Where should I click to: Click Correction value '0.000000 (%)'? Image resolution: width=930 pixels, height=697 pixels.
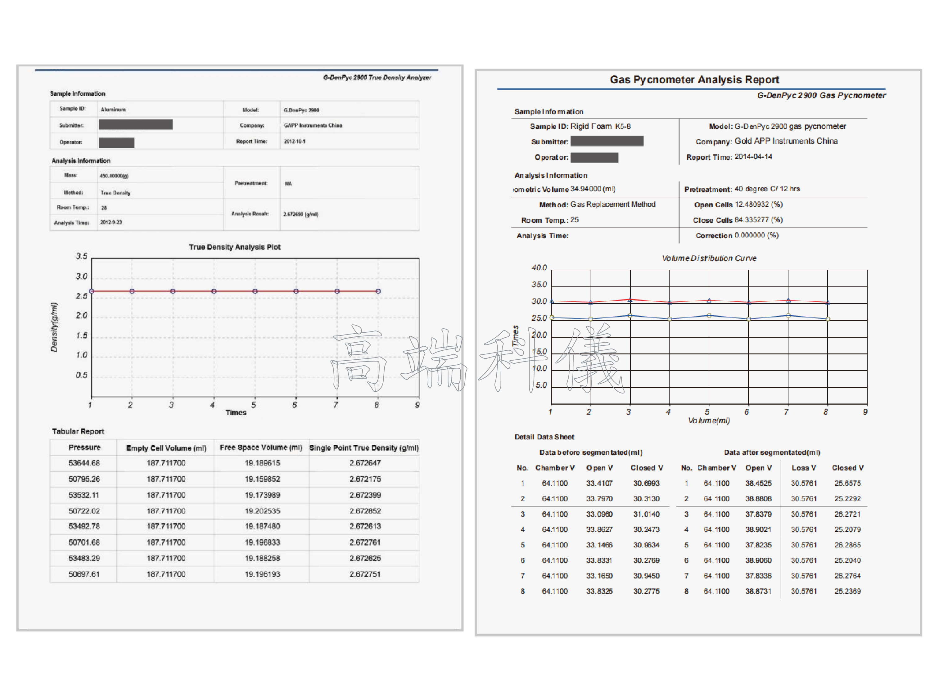point(756,235)
